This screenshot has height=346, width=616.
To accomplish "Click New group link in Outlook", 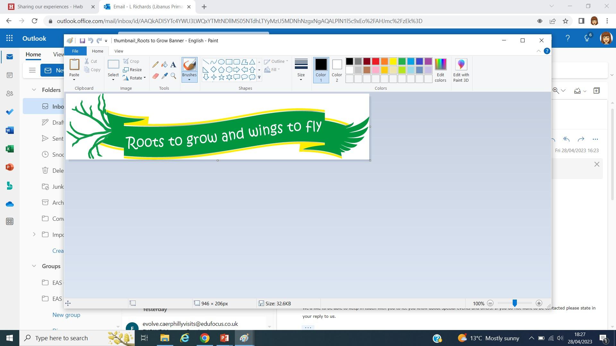I will (x=66, y=315).
